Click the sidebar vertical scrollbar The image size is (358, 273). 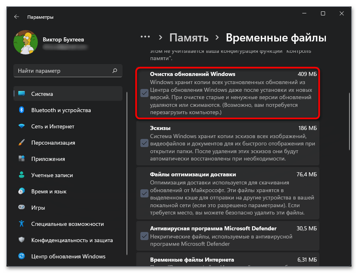(x=127, y=173)
